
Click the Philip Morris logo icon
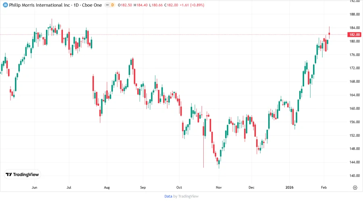(5, 5)
